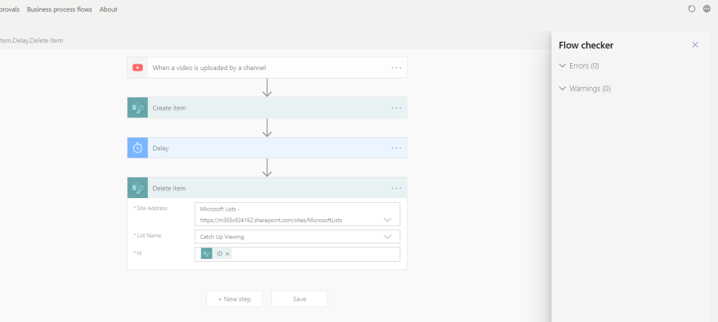Click the New step button
The height and width of the screenshot is (322, 718).
click(x=234, y=299)
